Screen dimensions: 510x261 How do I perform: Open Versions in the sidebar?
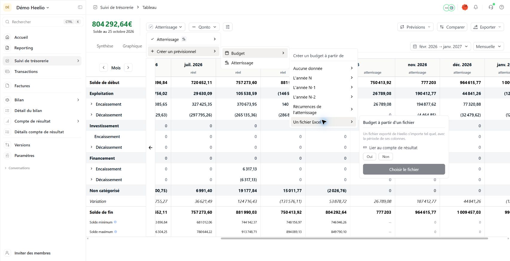[x=42, y=145]
